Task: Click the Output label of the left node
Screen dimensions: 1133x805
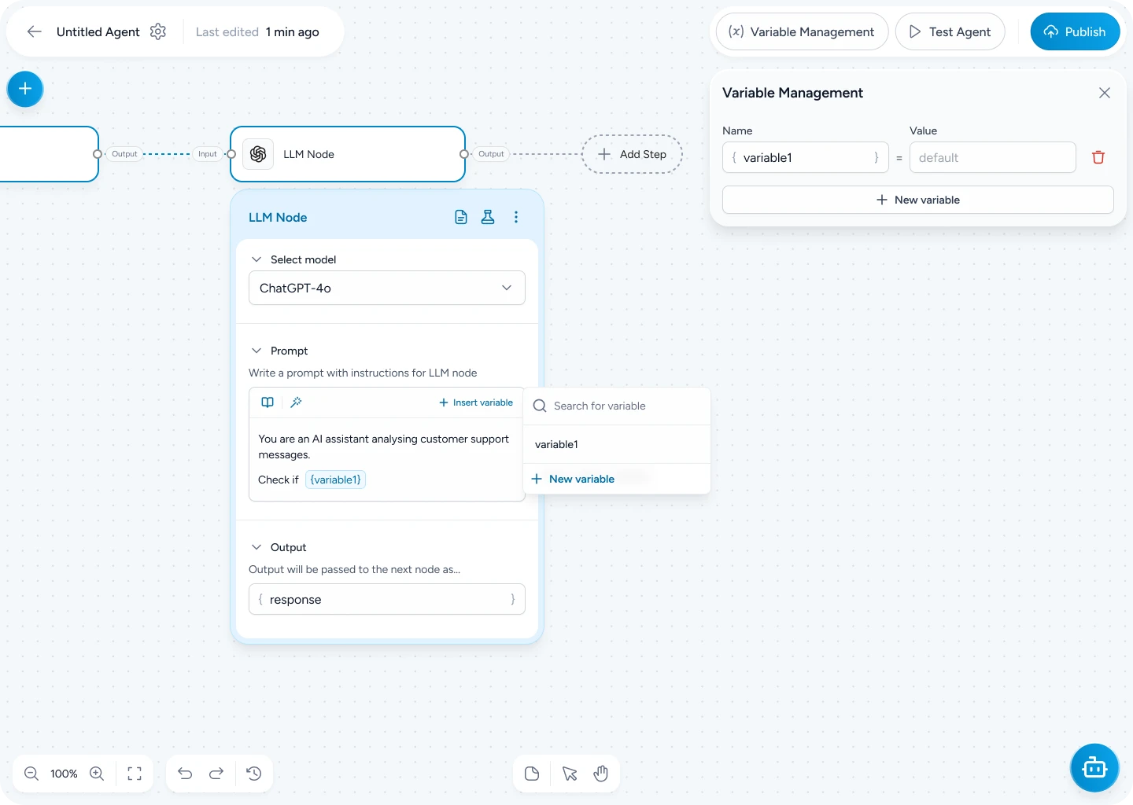Action: (124, 154)
